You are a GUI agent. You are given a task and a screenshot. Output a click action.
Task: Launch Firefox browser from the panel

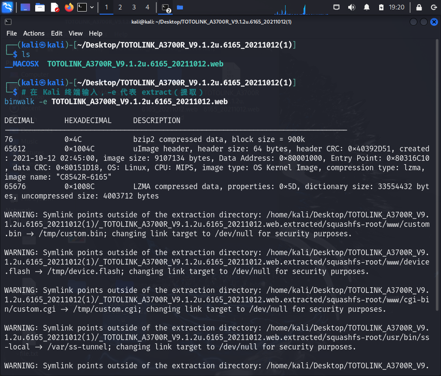click(69, 7)
